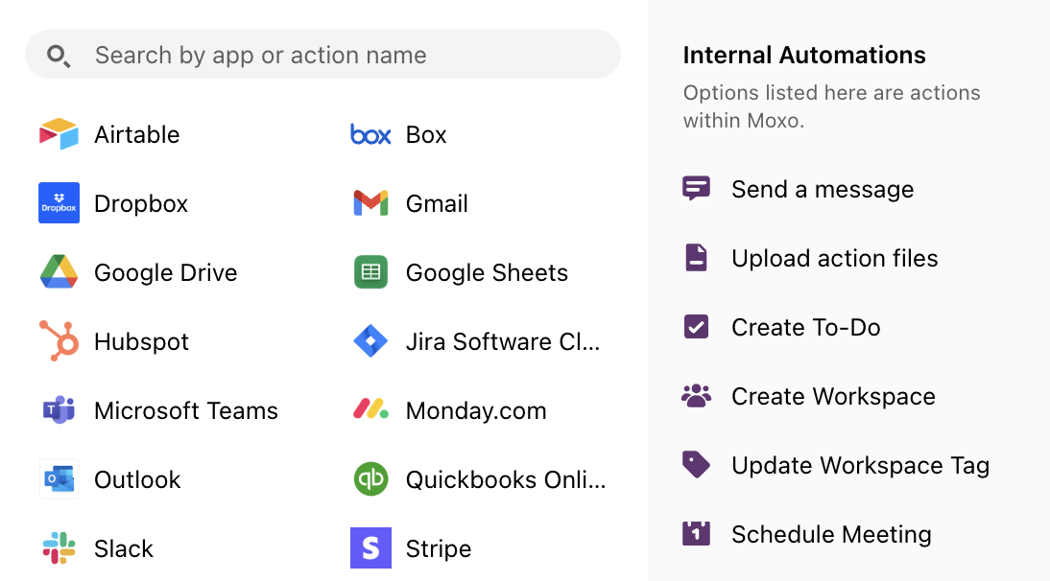Screen dimensions: 1050x581
Task: Click the Hubspot sprocket icon
Action: 59,341
